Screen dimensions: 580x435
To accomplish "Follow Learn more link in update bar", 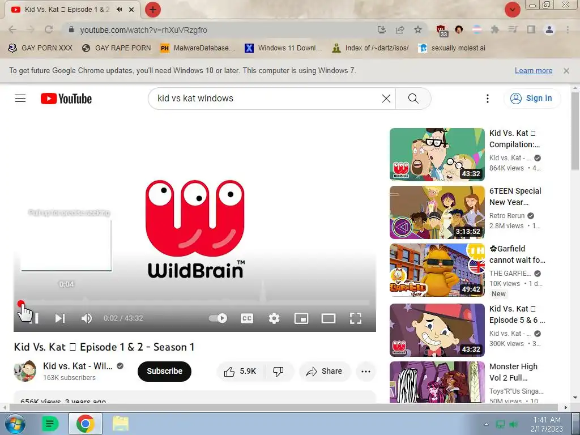I will tap(534, 70).
